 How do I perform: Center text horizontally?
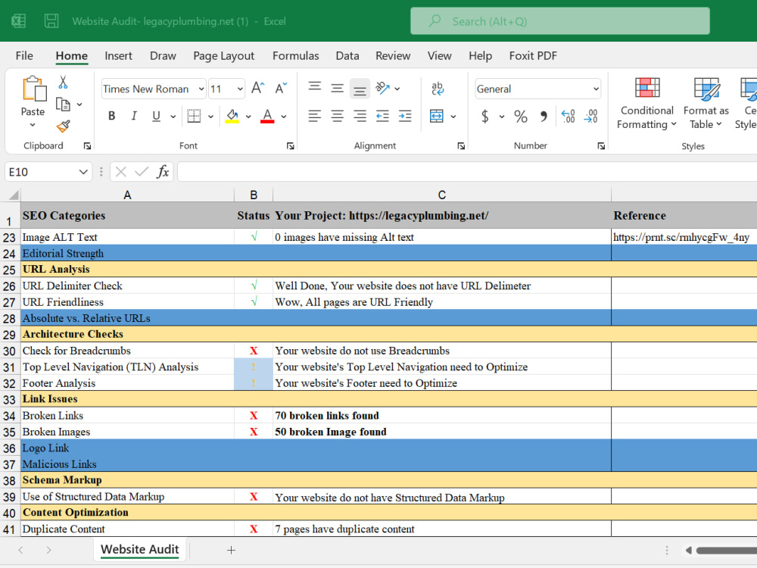(x=337, y=116)
